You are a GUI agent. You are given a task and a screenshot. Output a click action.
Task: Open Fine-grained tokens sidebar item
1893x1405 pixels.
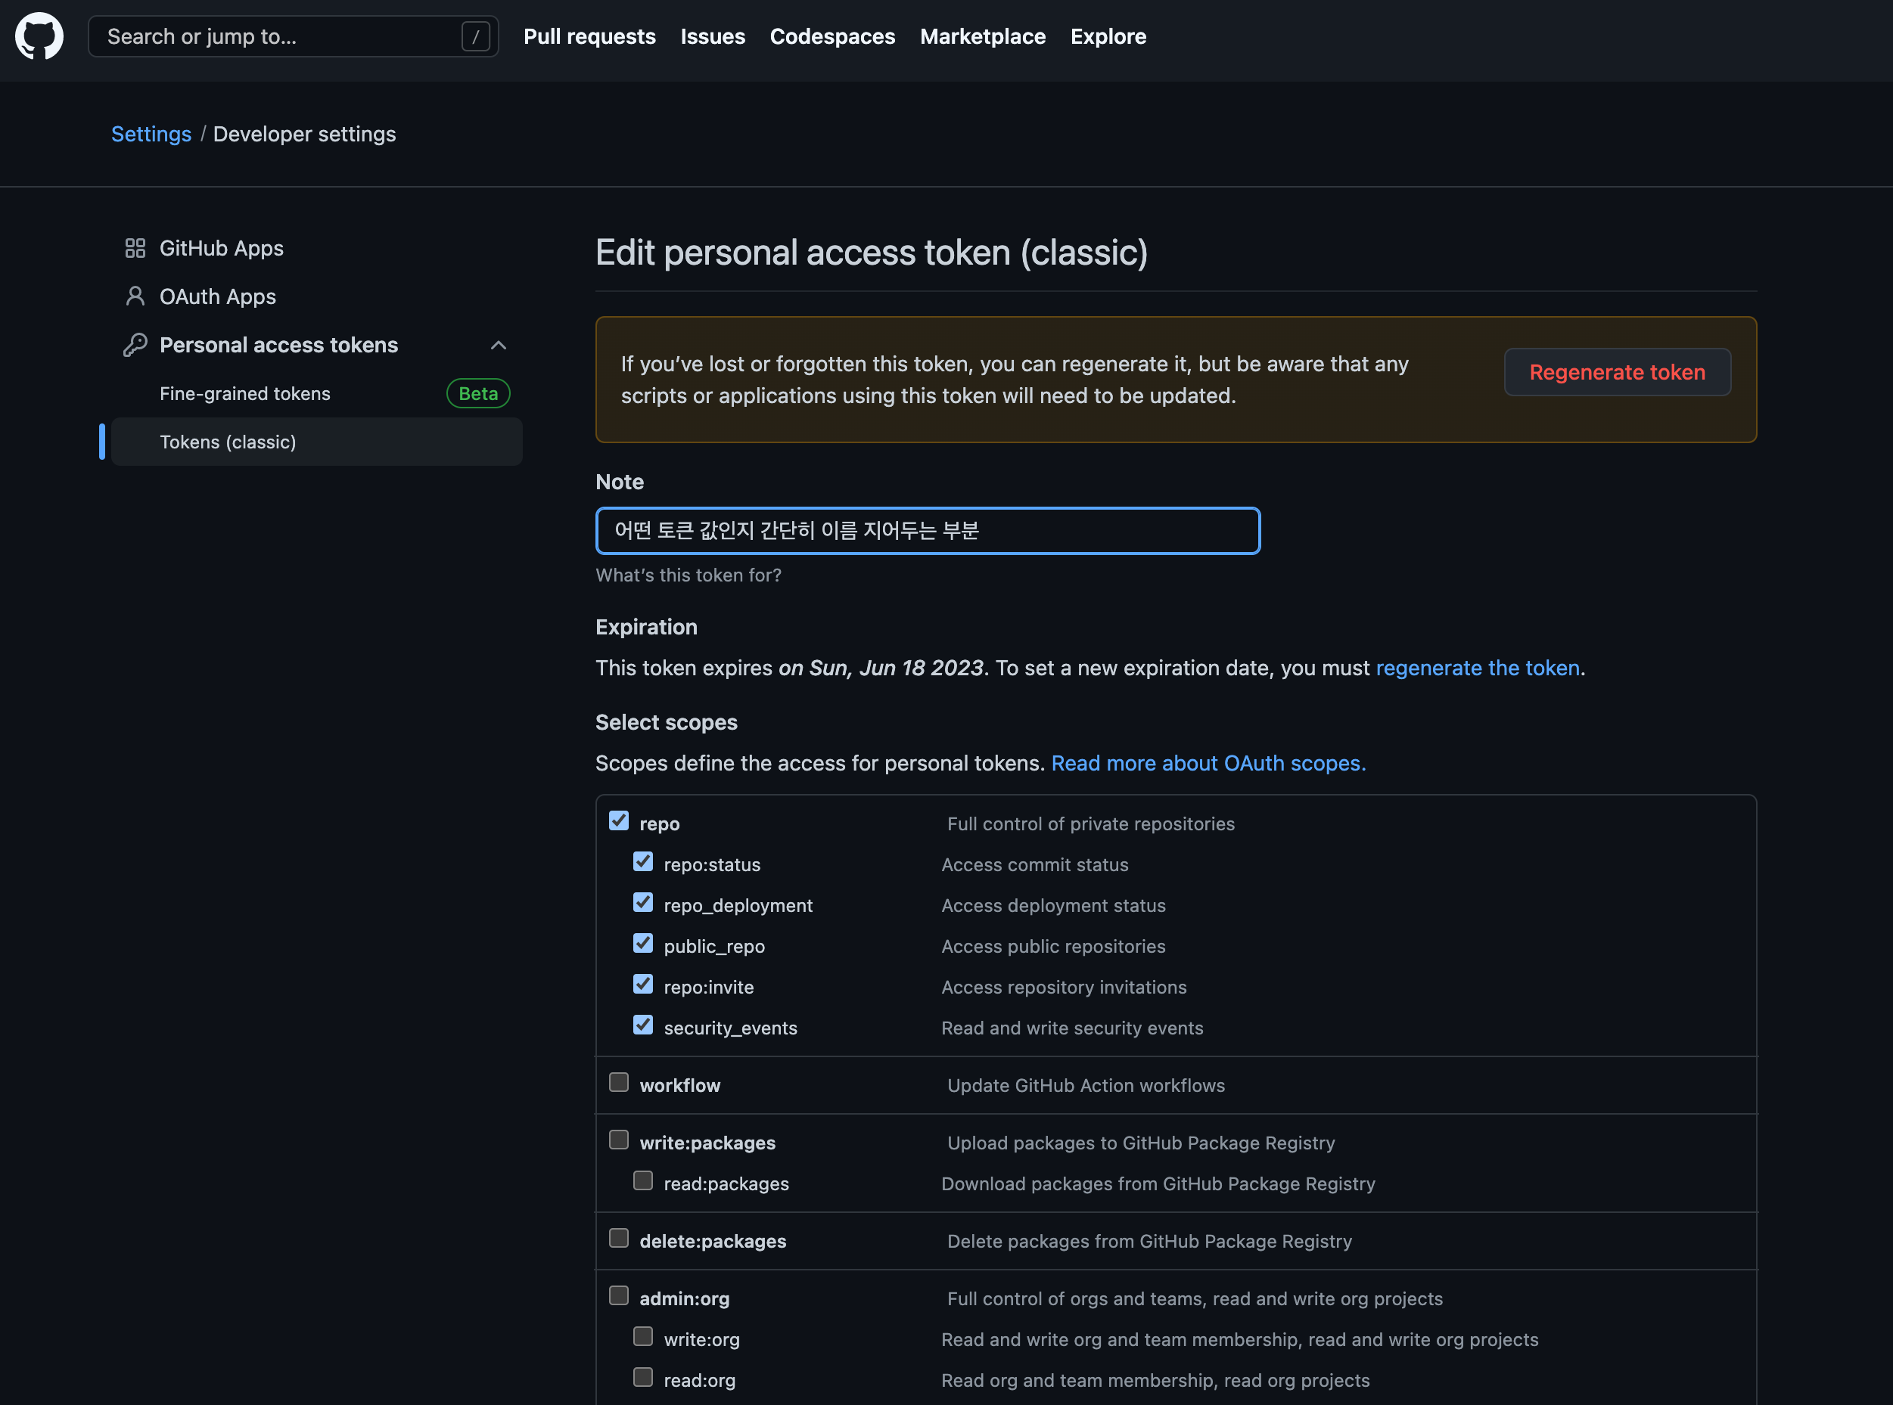click(245, 394)
